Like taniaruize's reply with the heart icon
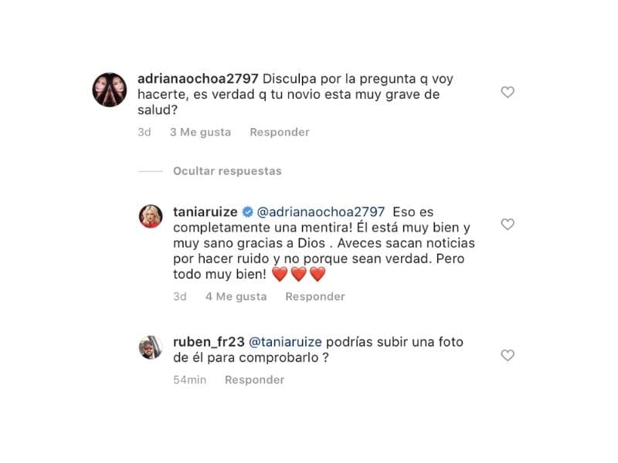 point(508,224)
